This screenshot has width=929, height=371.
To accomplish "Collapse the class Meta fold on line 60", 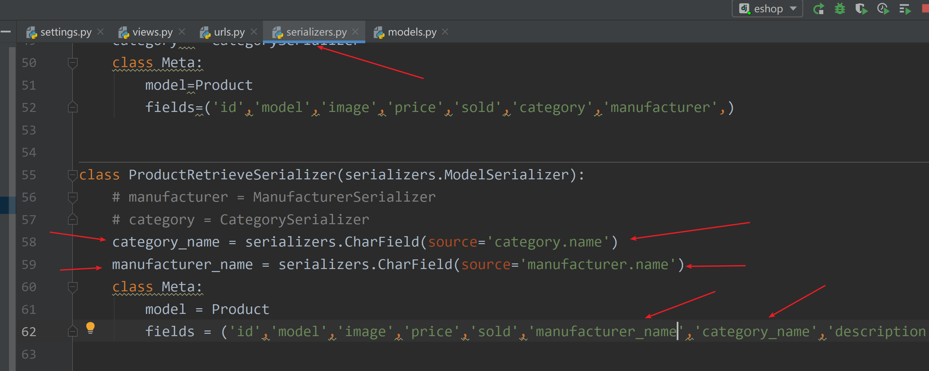I will 72,287.
